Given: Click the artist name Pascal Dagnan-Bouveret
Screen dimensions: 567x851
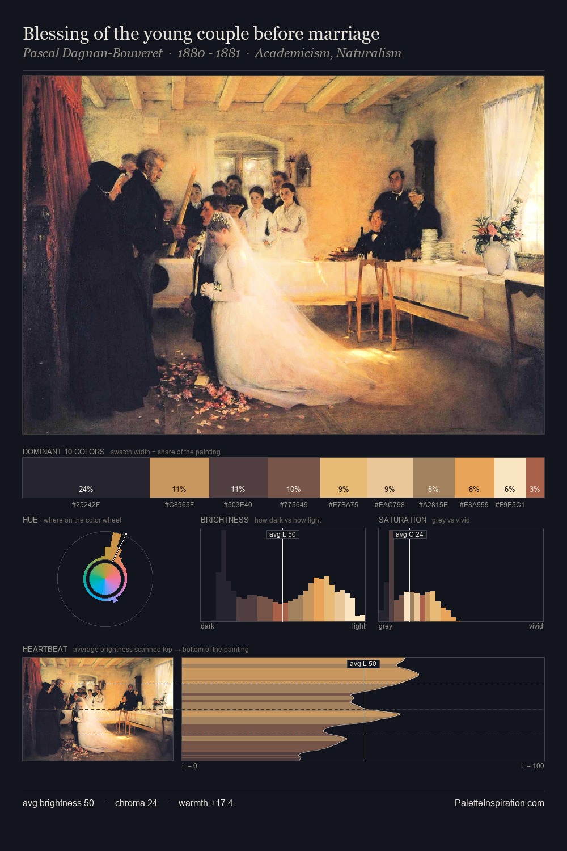Looking at the screenshot, I should pos(92,53).
